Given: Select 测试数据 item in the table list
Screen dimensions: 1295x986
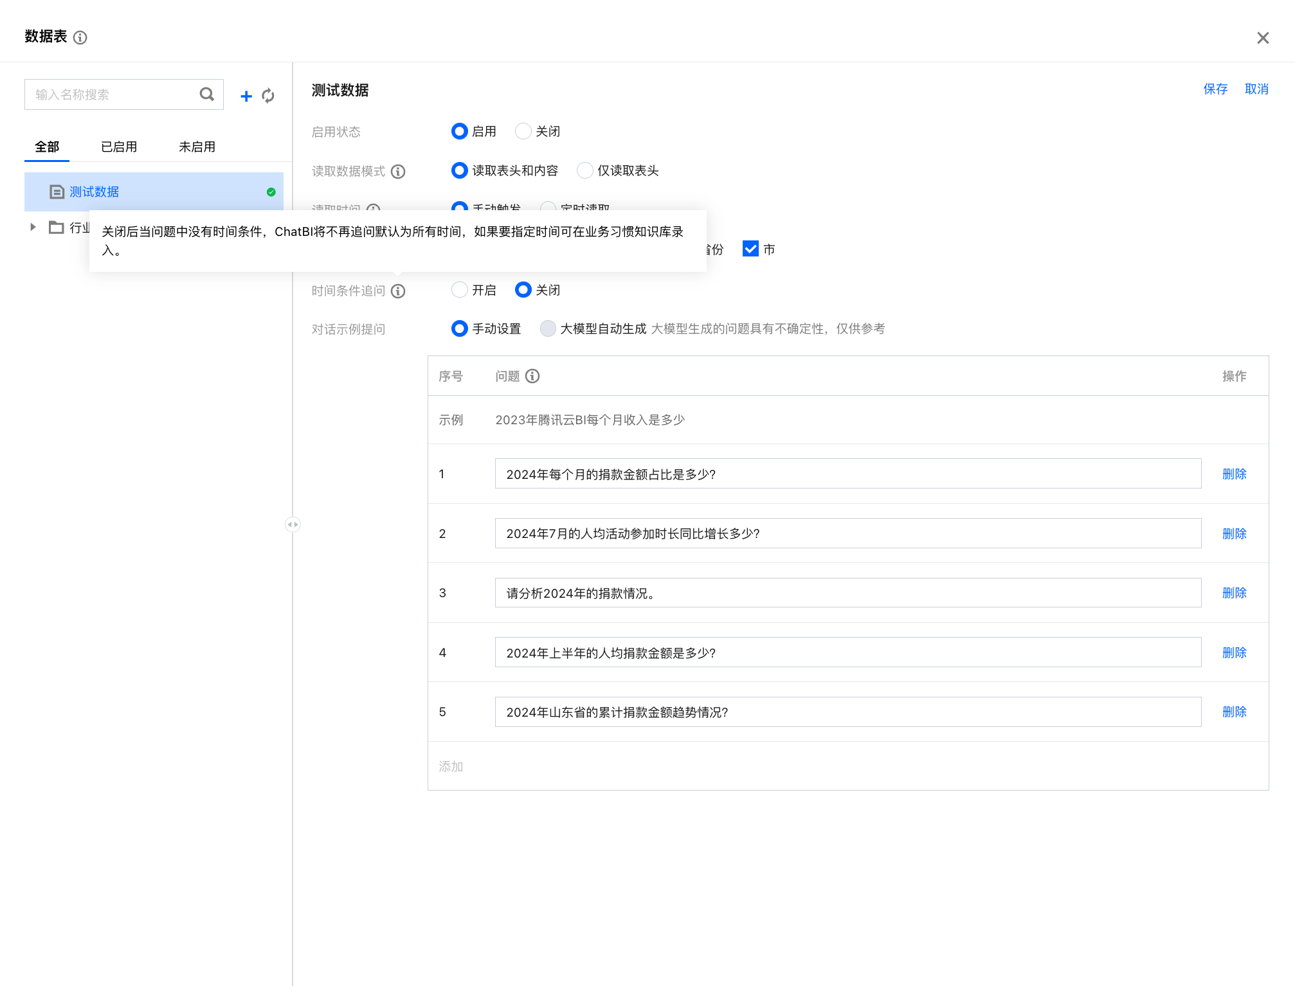Looking at the screenshot, I should [x=94, y=192].
